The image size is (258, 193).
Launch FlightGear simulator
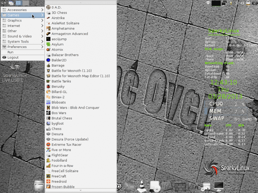point(60,155)
